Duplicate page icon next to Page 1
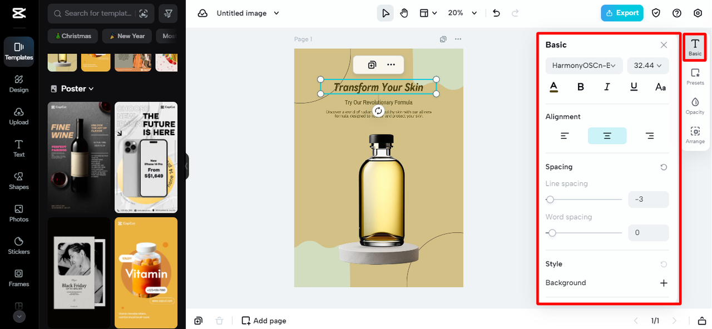This screenshot has width=712, height=329. coord(443,39)
